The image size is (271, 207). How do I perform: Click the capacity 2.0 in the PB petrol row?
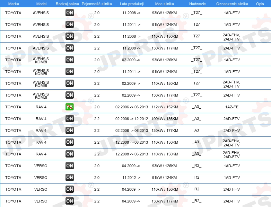point(97,107)
